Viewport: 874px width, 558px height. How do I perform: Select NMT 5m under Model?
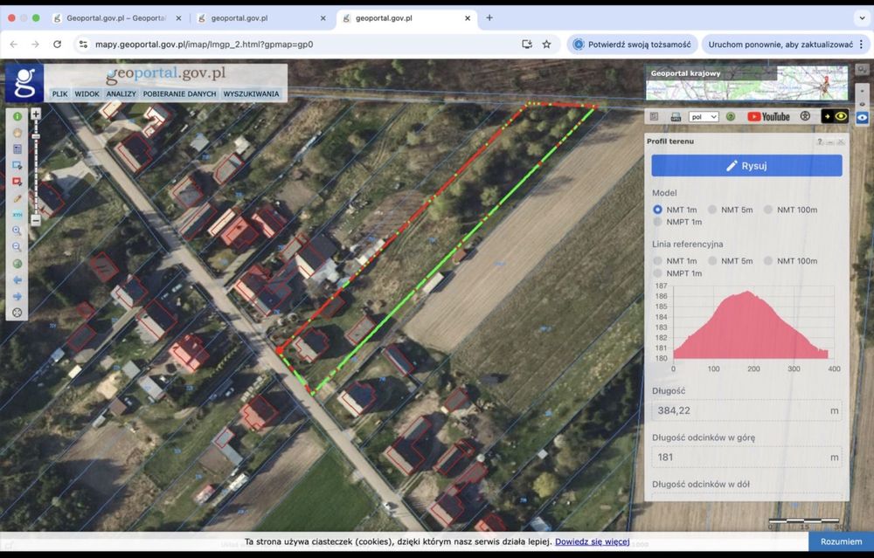coord(713,210)
